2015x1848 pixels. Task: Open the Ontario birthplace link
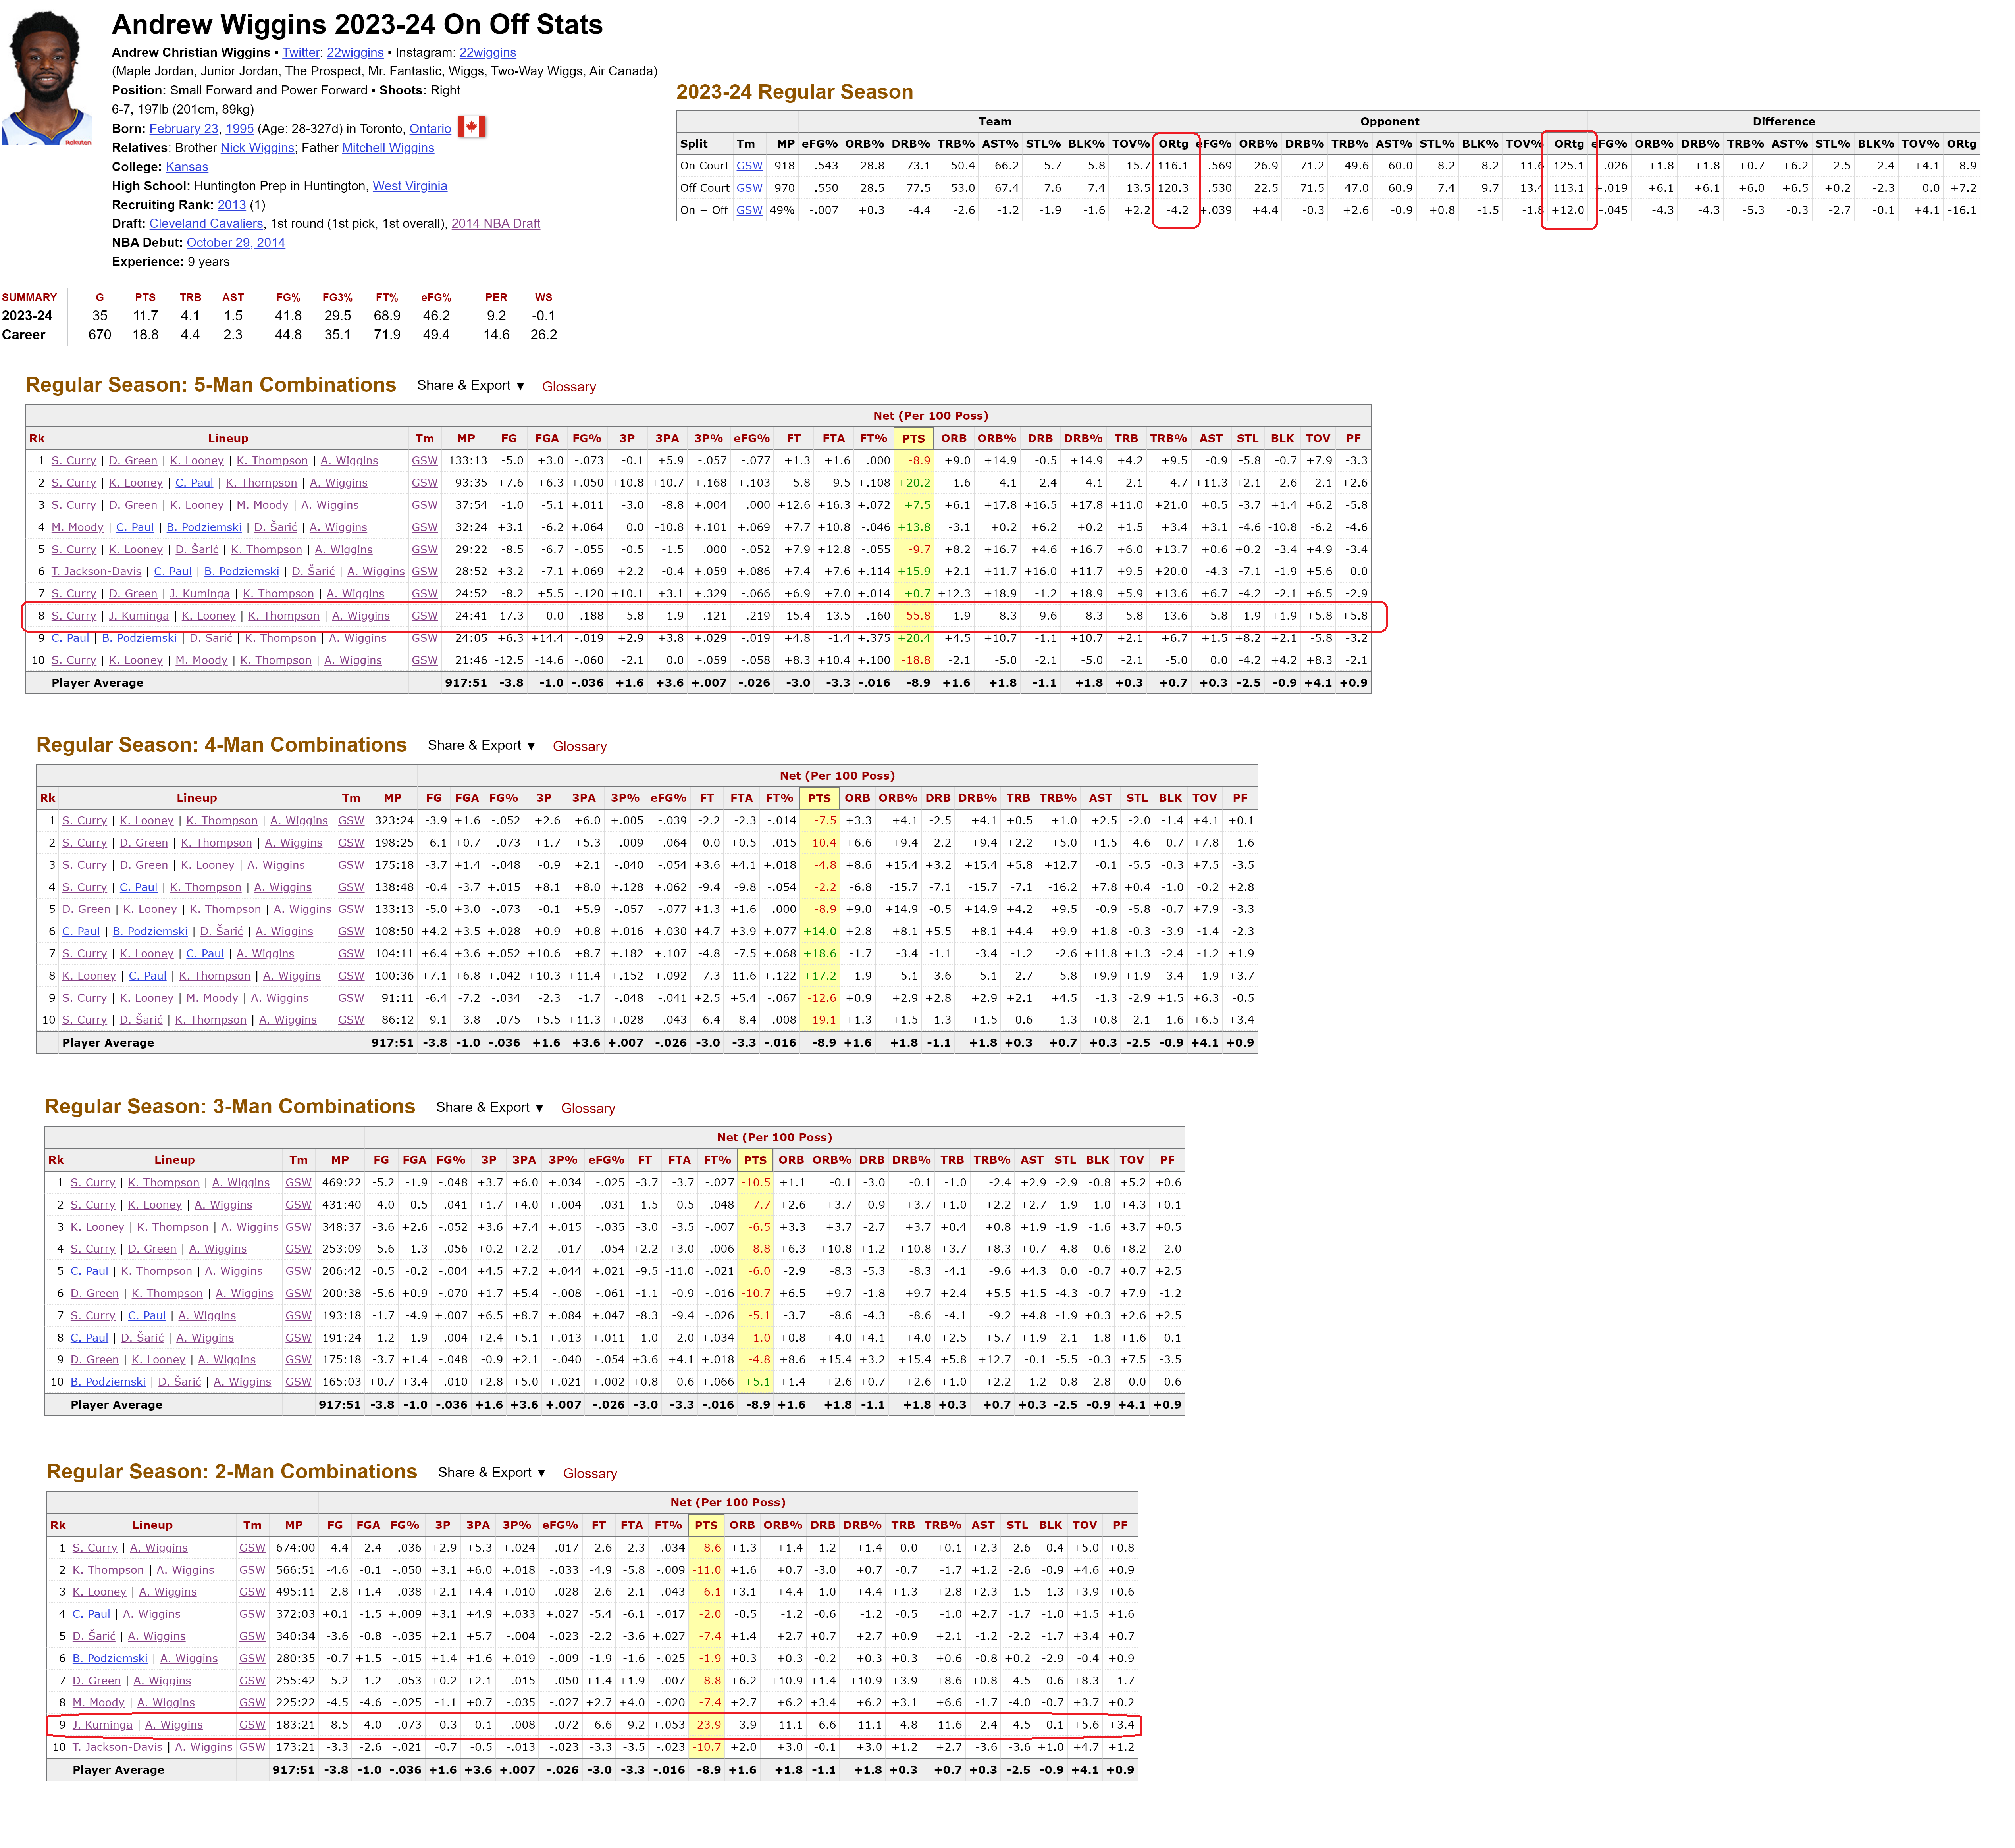430,129
